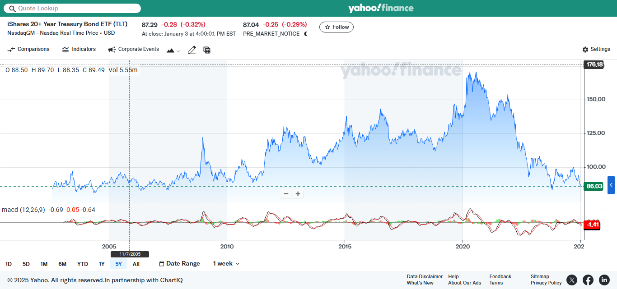Click in the Quote Lookup search field
This screenshot has height=289, width=617.
(x=72, y=8)
